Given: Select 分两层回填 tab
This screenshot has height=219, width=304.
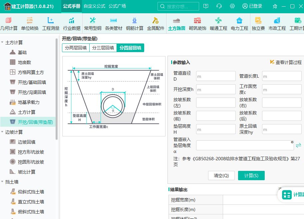Looking at the screenshot, I should 76,48.
